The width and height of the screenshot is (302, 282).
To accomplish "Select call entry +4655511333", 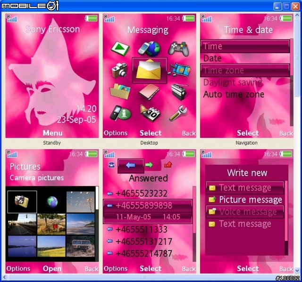I will pos(148,229).
